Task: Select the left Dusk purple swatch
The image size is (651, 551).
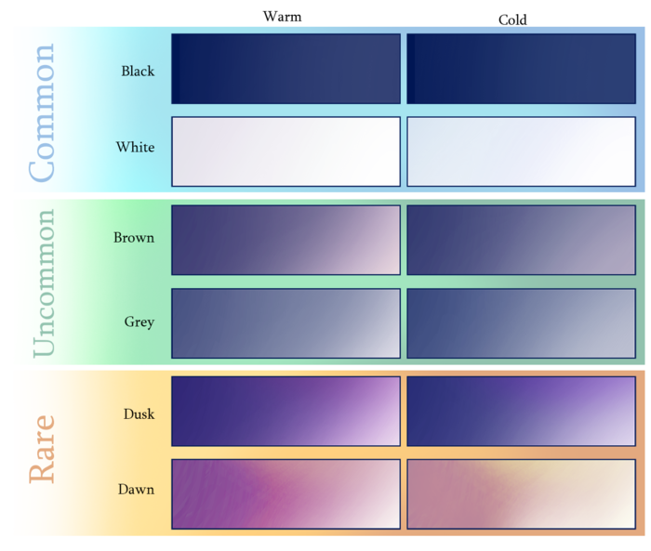Action: [286, 411]
